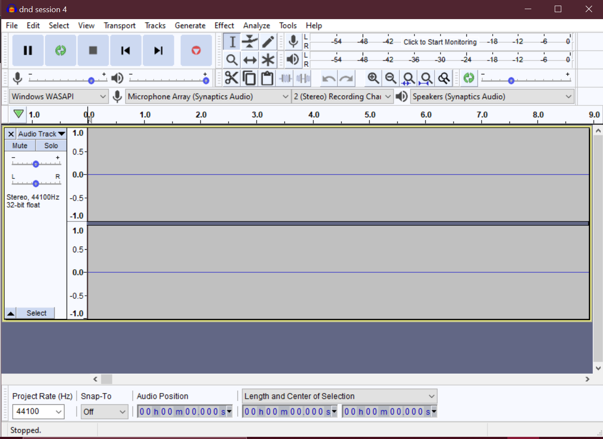
Task: Open the Microphone Array recording device dropdown
Action: pyautogui.click(x=208, y=96)
